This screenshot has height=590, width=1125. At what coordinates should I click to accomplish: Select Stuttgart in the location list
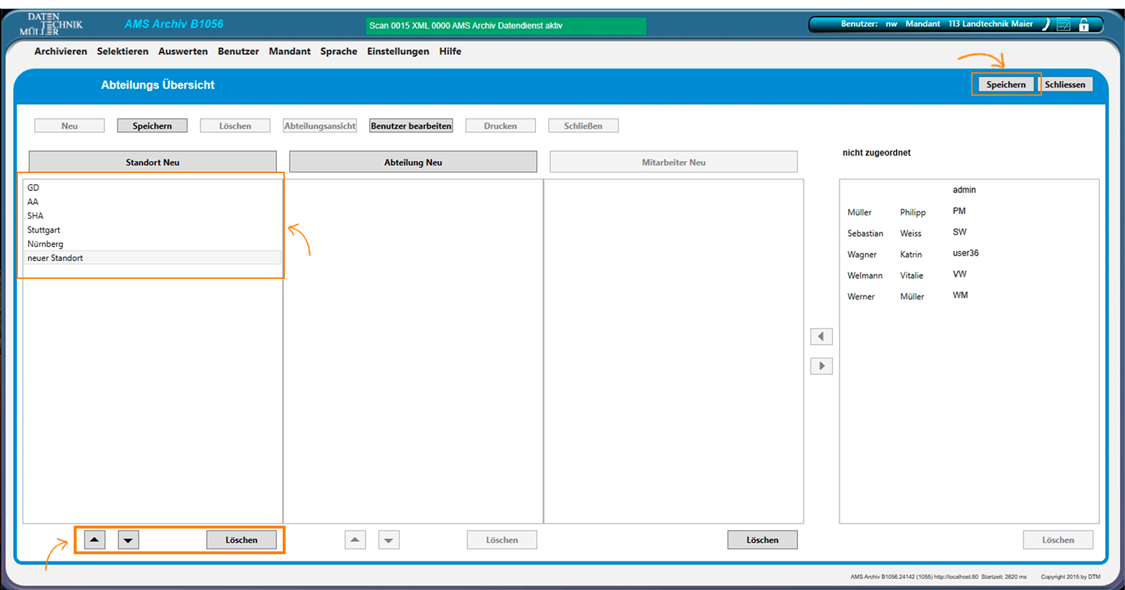(44, 230)
